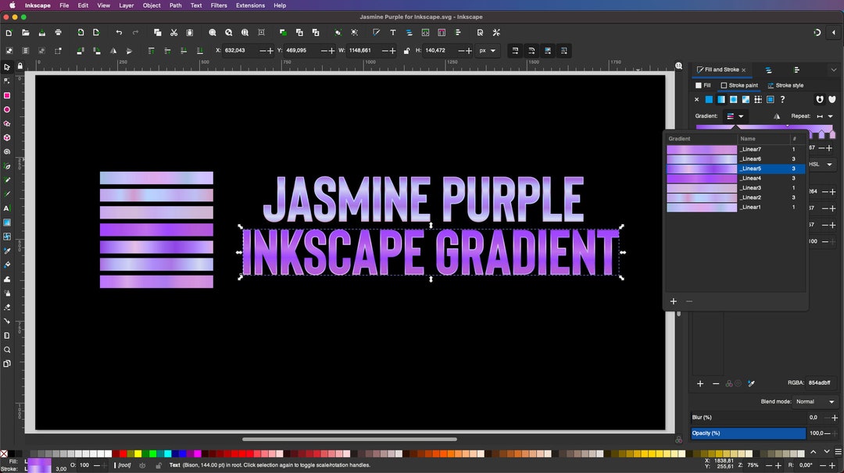Open the Zoom tool in the toolbox
Viewport: 844px width, 473px height.
(x=7, y=349)
